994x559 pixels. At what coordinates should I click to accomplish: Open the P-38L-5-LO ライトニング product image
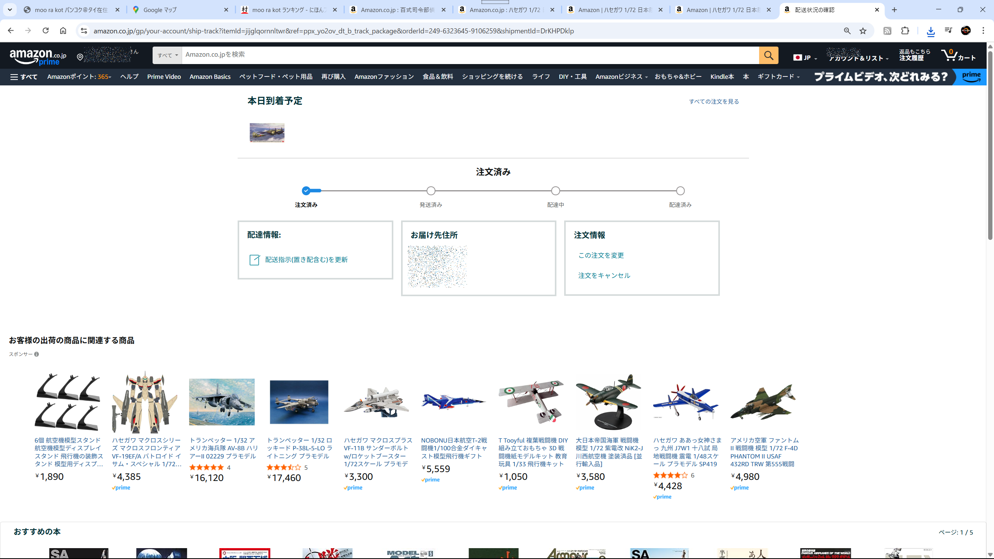click(299, 402)
